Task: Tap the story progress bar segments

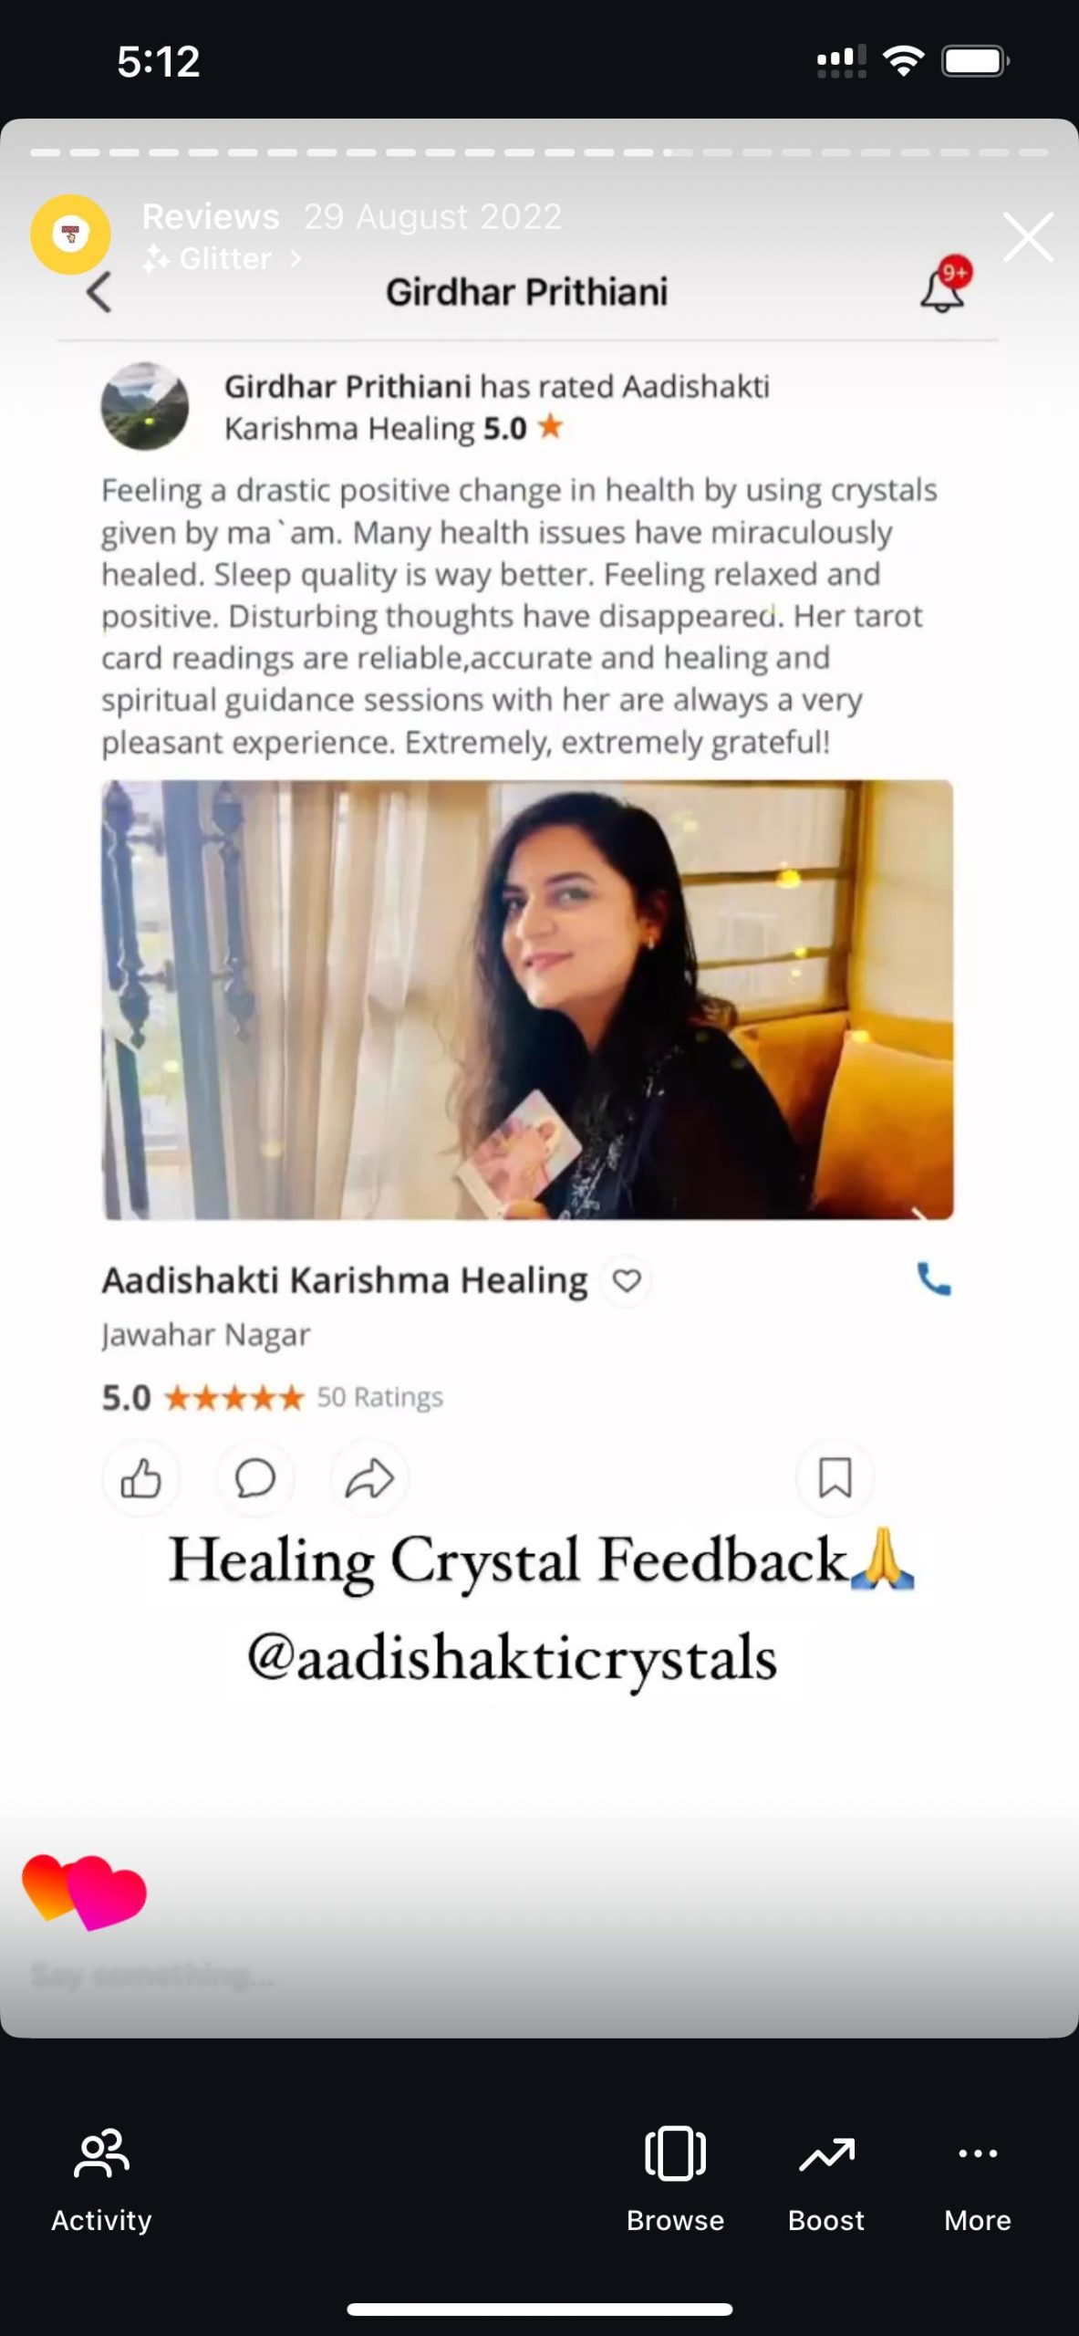Action: (539, 152)
